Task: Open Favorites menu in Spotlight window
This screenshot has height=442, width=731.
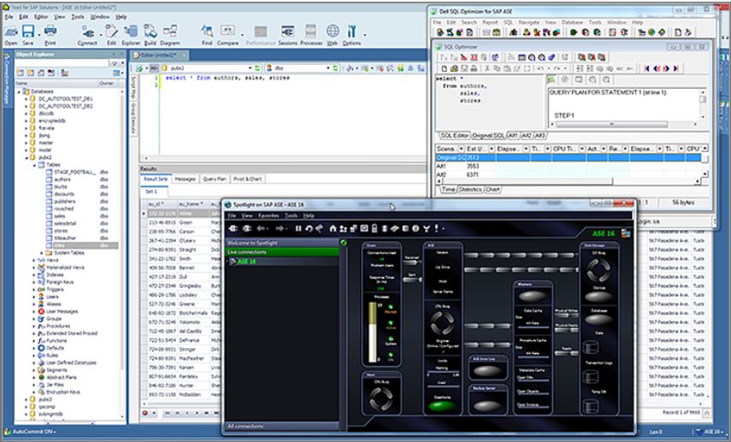Action: (x=270, y=215)
